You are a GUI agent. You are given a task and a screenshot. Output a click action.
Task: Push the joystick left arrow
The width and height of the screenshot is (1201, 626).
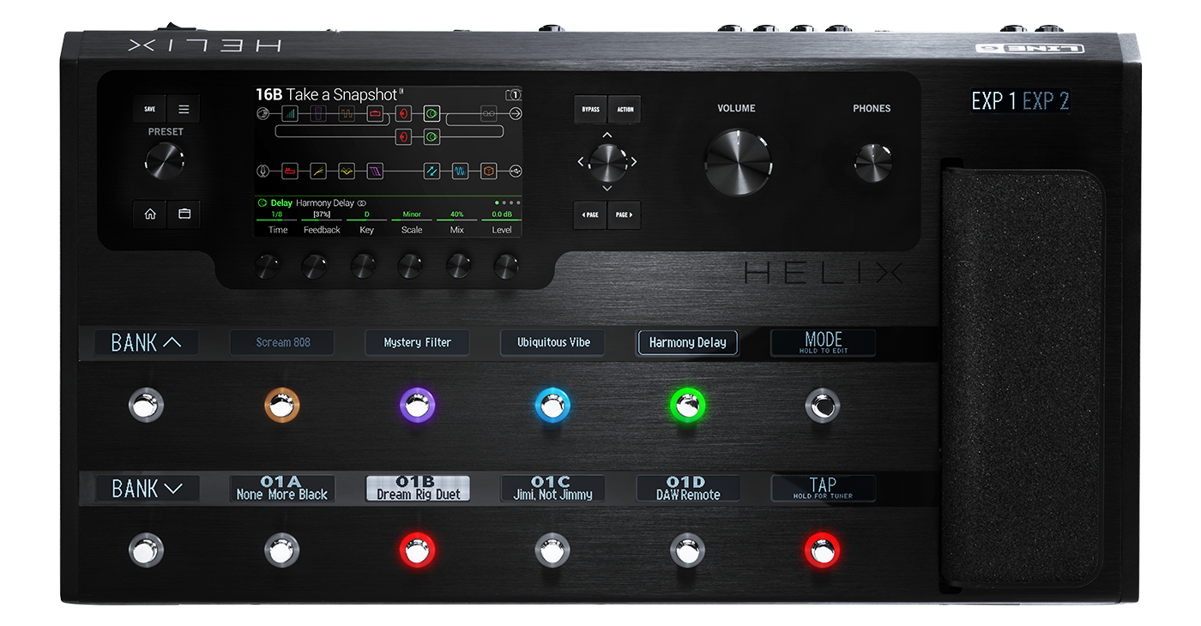580,161
